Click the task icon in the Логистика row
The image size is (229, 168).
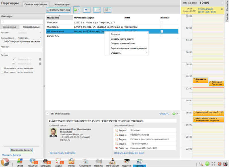tap(117, 130)
